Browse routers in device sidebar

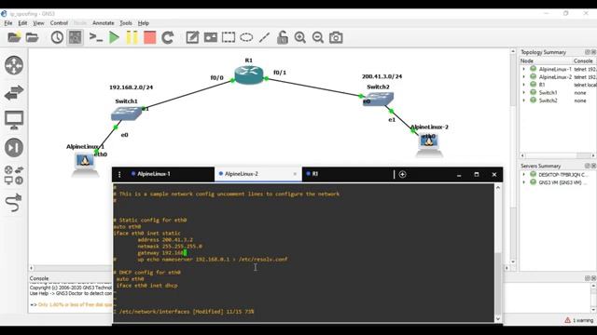(14, 65)
